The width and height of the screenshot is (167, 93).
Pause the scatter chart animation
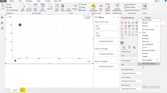(x=15, y=61)
